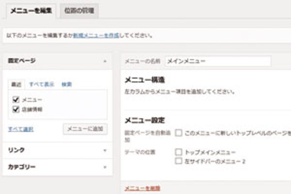Viewport: 291px width, 194px height.
Task: Click the 新規メニューを作成 link
Action: pyautogui.click(x=96, y=35)
